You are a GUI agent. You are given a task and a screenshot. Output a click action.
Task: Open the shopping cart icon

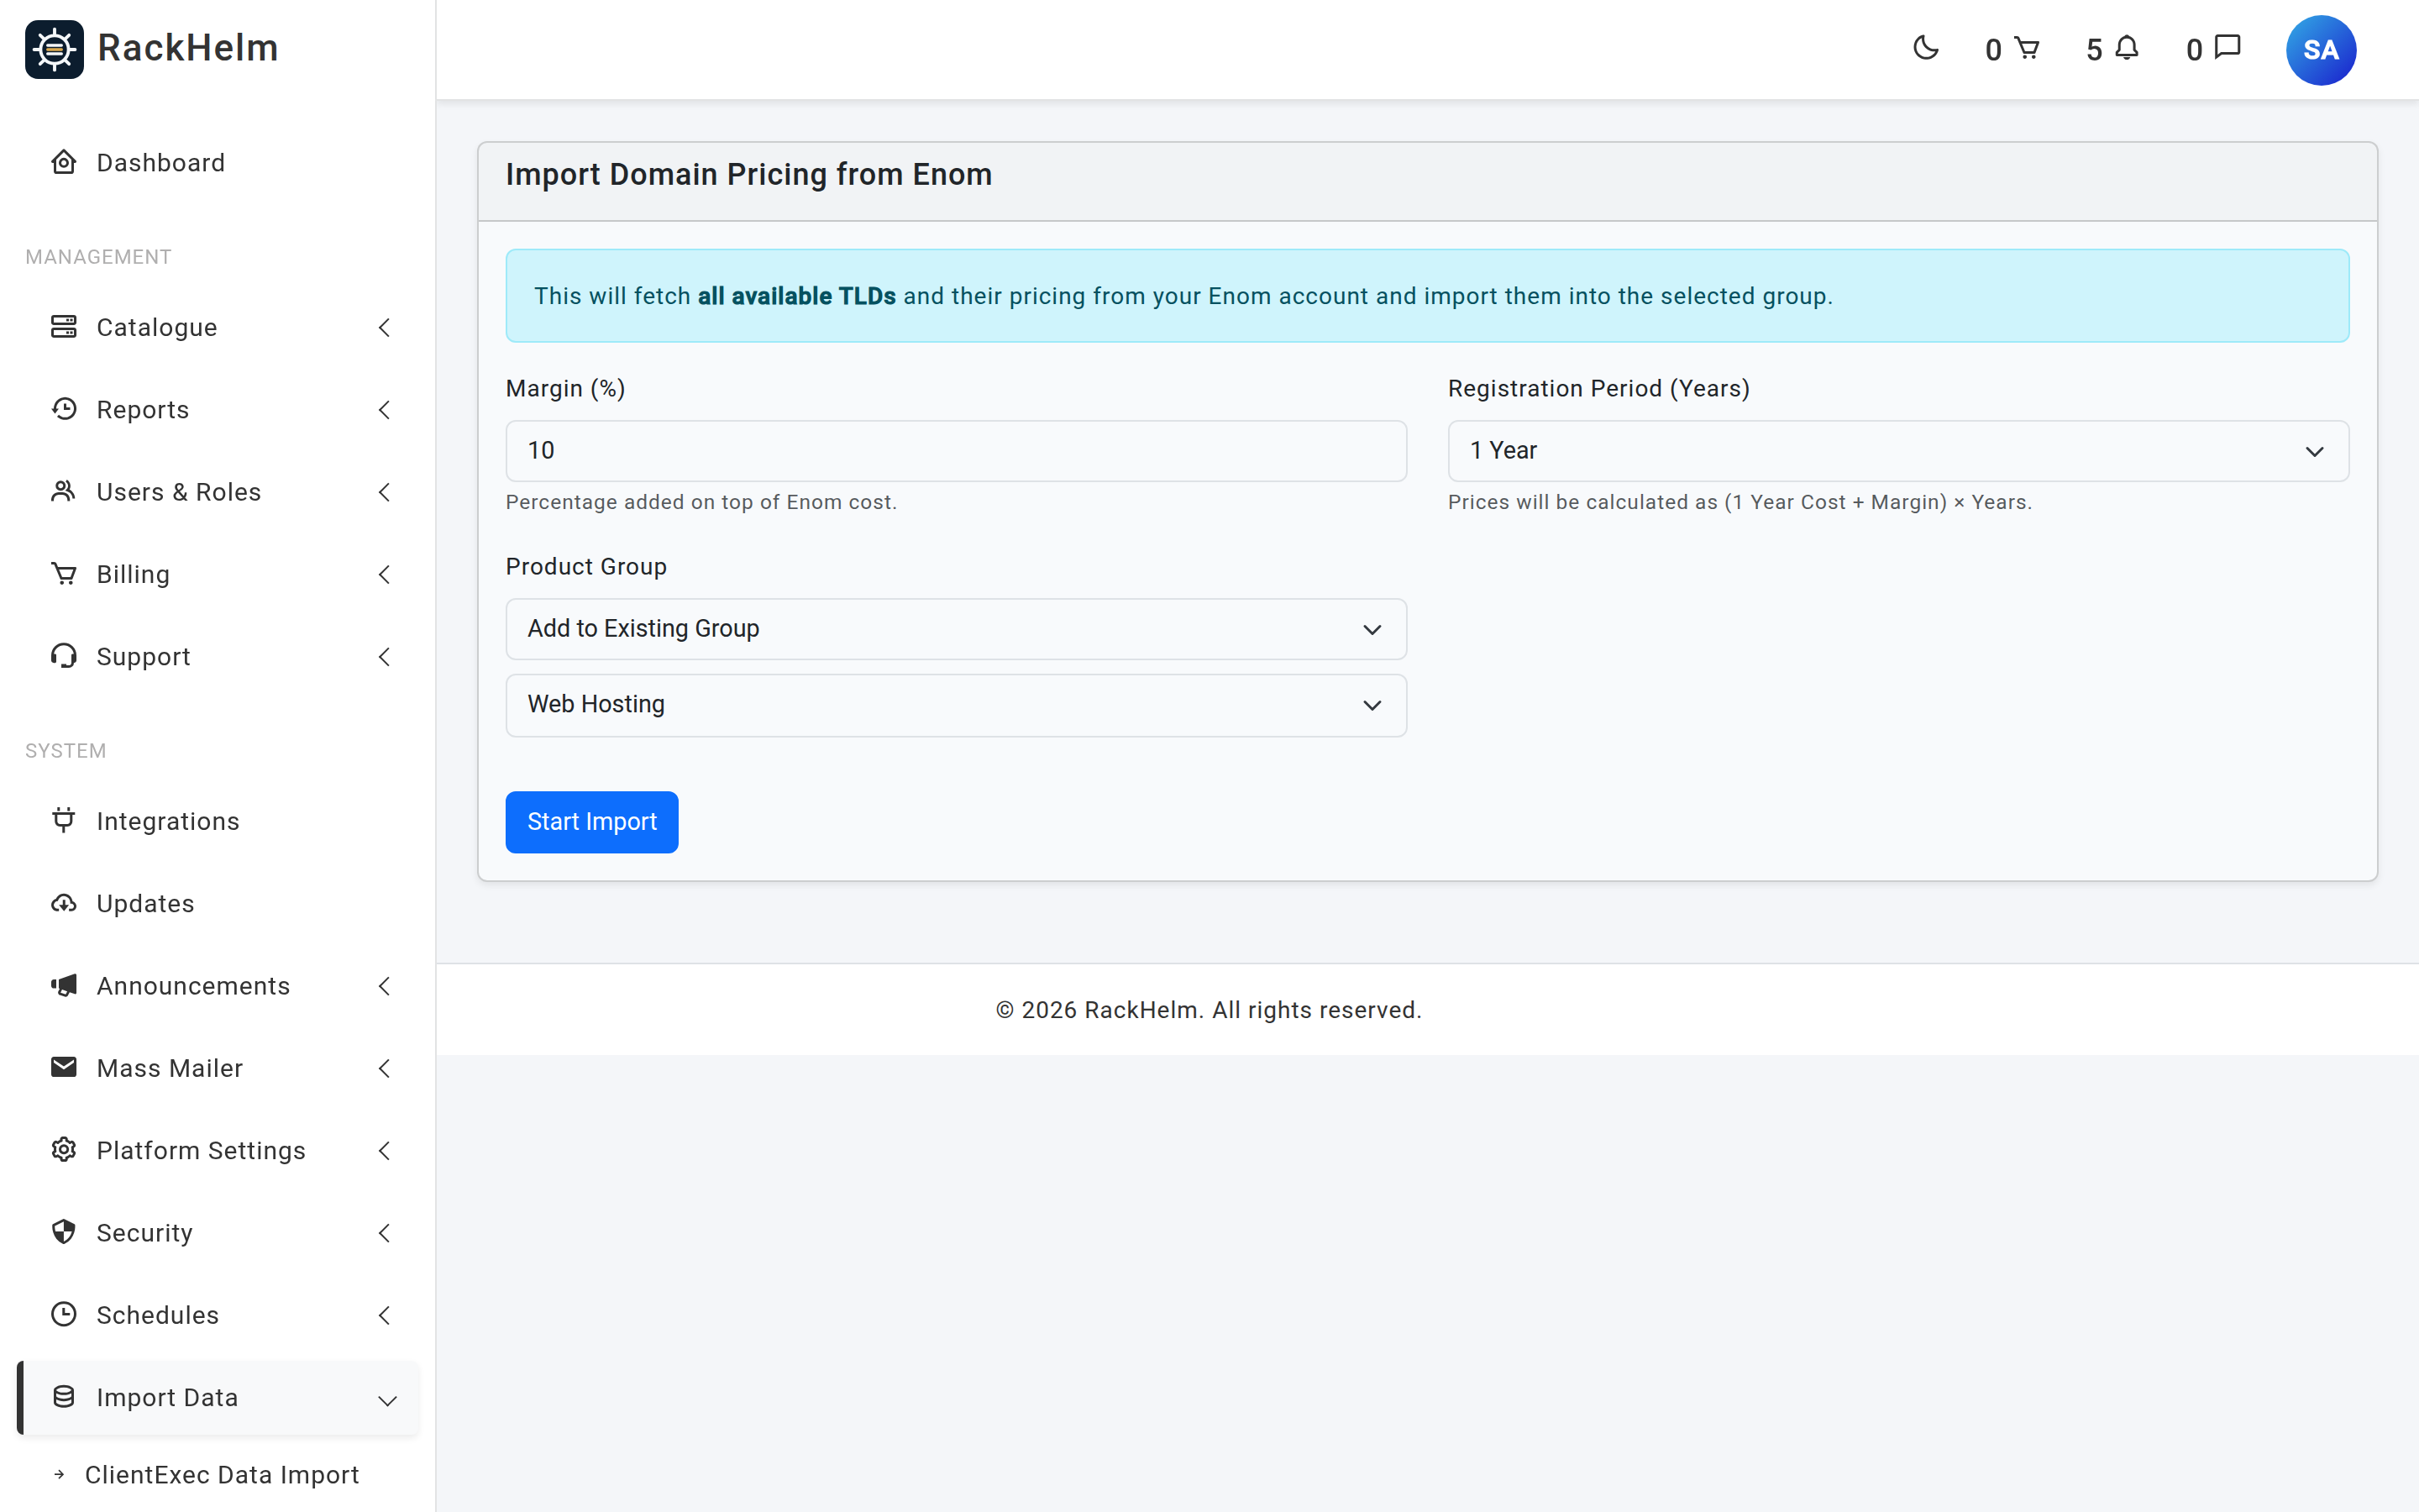[2026, 48]
